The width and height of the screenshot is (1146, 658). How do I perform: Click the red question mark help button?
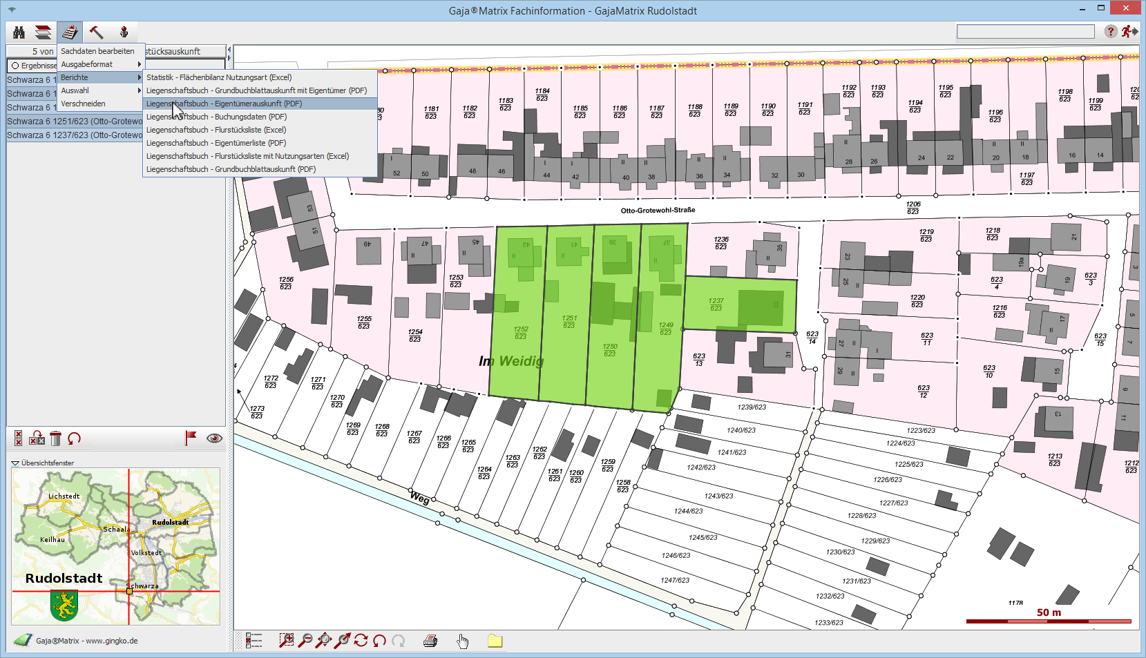click(x=1111, y=32)
